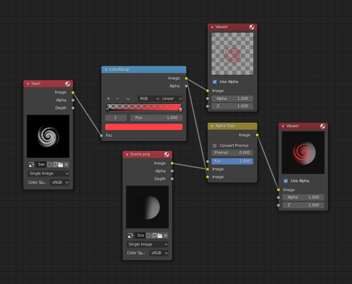Click the Alpha Over Fac input socket
Viewport: 352px width, 284px height.
(208, 161)
